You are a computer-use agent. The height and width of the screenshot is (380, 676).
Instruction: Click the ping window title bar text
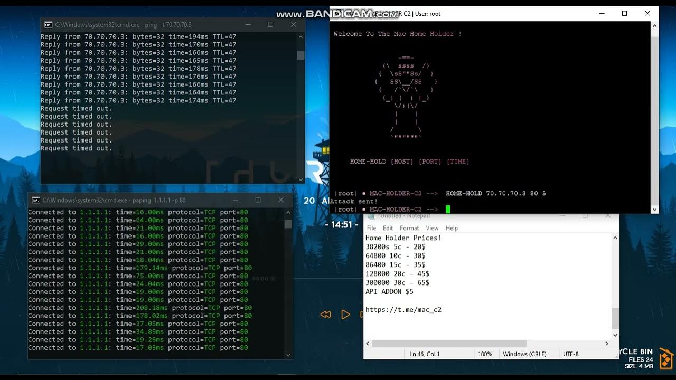click(x=123, y=25)
